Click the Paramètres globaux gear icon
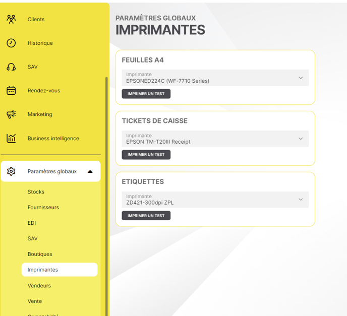 [11, 171]
